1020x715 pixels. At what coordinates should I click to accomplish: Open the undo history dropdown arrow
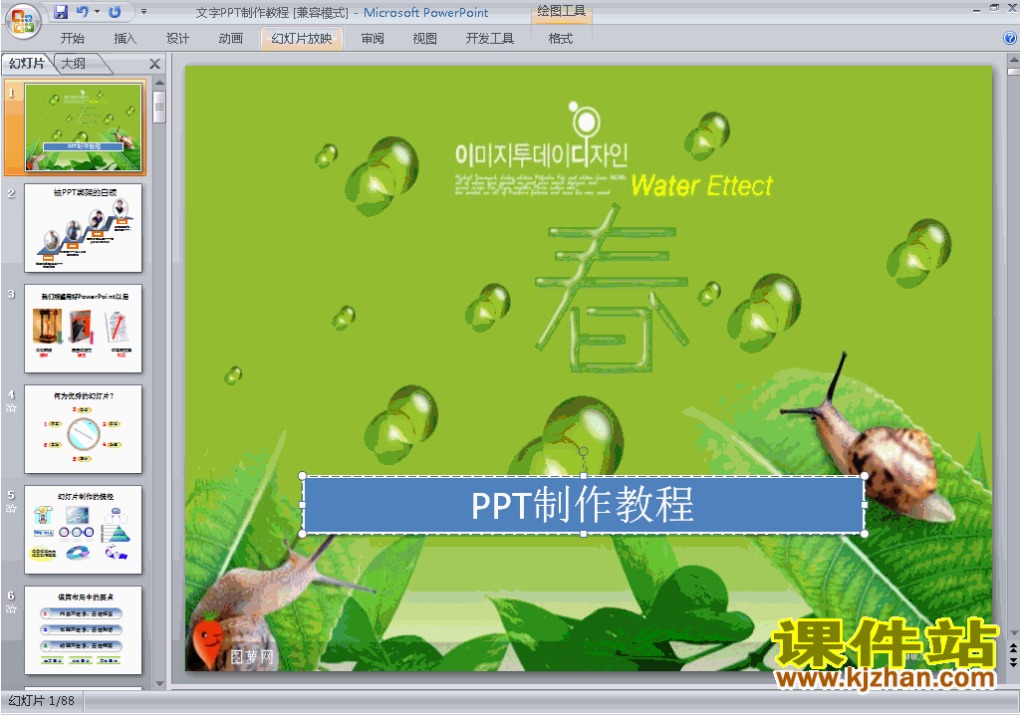pos(97,12)
